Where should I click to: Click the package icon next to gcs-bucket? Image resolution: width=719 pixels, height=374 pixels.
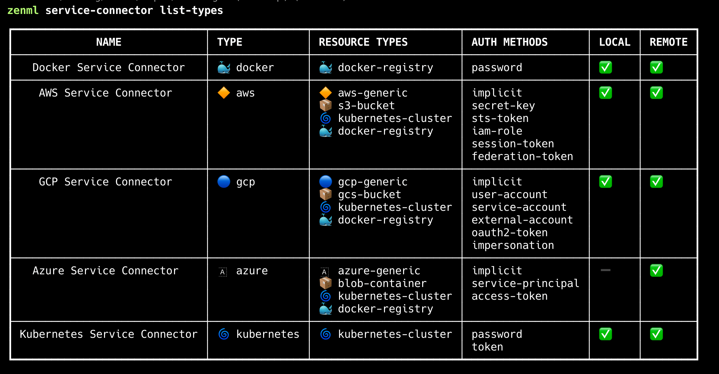[325, 194]
